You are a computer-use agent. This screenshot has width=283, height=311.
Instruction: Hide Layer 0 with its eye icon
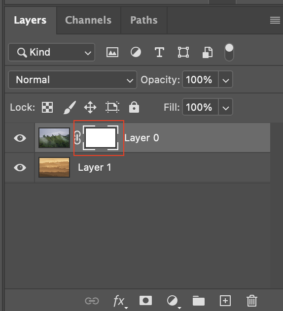pos(20,138)
